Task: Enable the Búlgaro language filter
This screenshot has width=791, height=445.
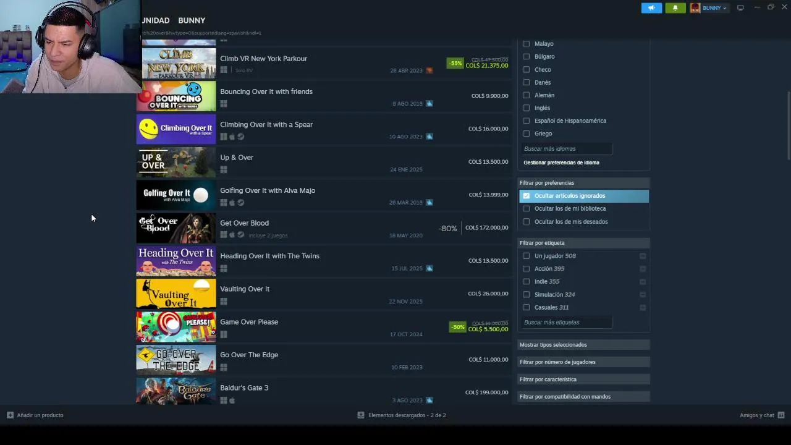Action: (527, 57)
